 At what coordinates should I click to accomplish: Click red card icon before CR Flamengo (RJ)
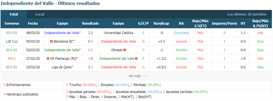(48, 59)
